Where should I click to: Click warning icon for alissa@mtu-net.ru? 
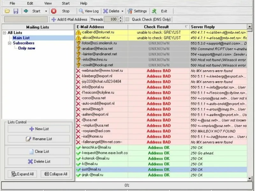coord(78,38)
